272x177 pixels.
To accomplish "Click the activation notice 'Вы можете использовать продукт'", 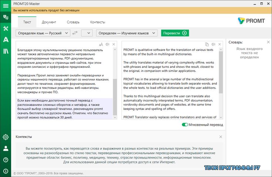I will click(x=46, y=10).
